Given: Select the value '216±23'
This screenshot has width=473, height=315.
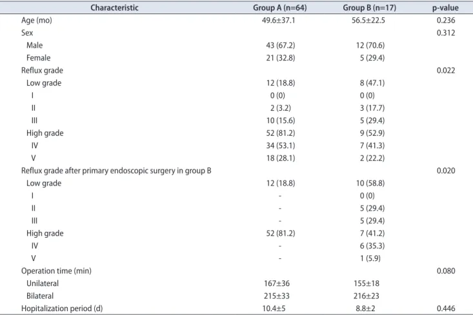Looking at the screenshot, I should (x=367, y=296).
